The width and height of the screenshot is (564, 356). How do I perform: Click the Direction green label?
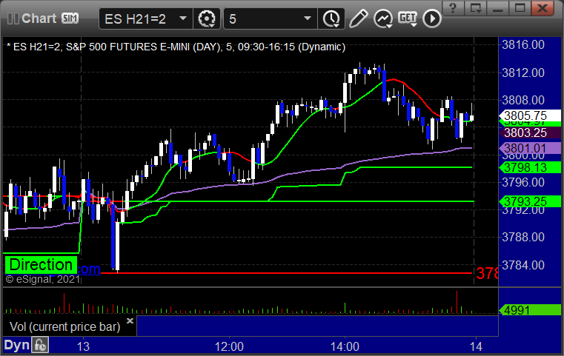coord(41,265)
